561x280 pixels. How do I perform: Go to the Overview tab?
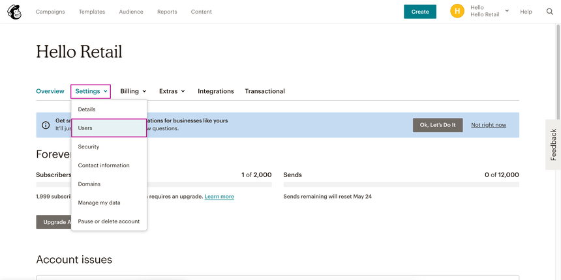point(50,91)
